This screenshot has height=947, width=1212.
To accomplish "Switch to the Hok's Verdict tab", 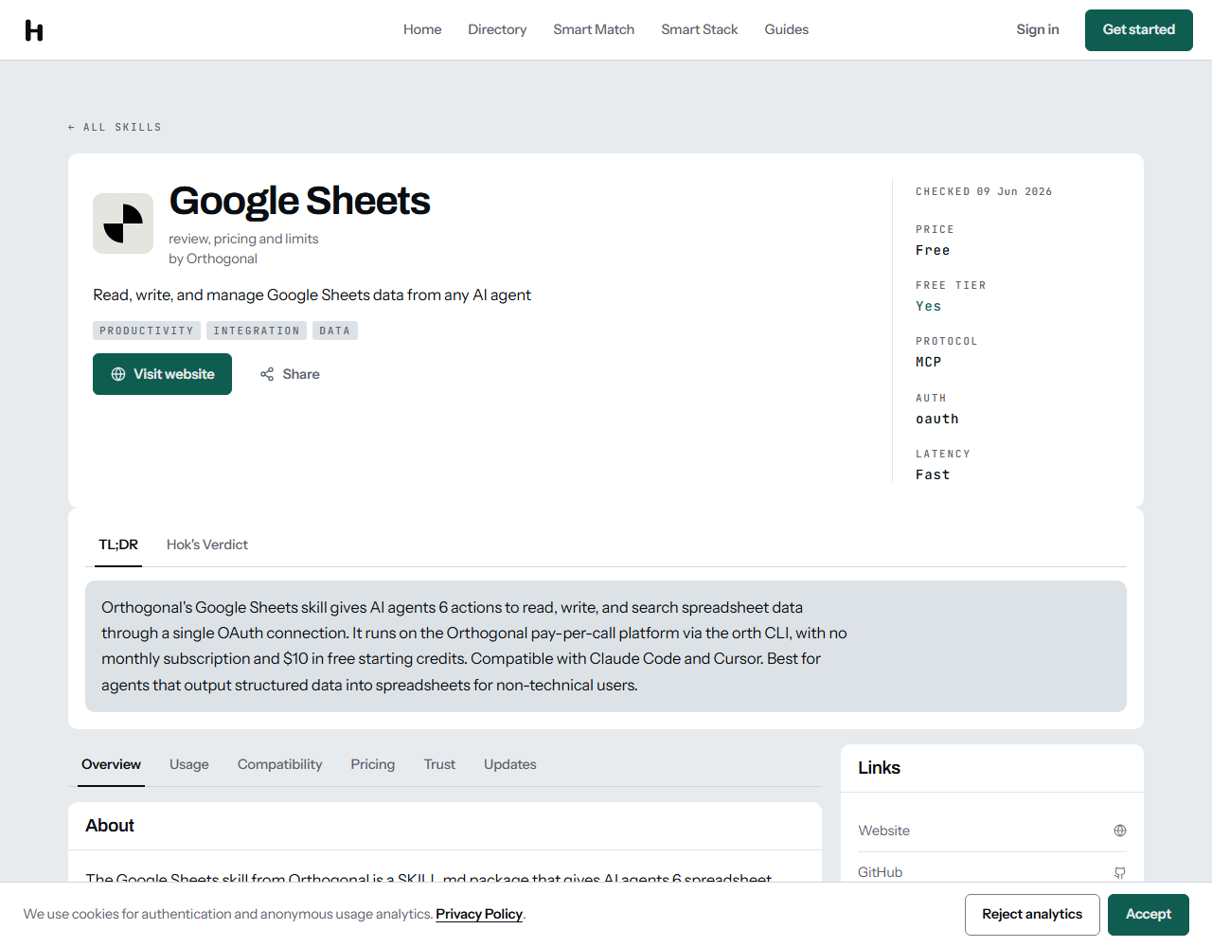I will tap(207, 545).
